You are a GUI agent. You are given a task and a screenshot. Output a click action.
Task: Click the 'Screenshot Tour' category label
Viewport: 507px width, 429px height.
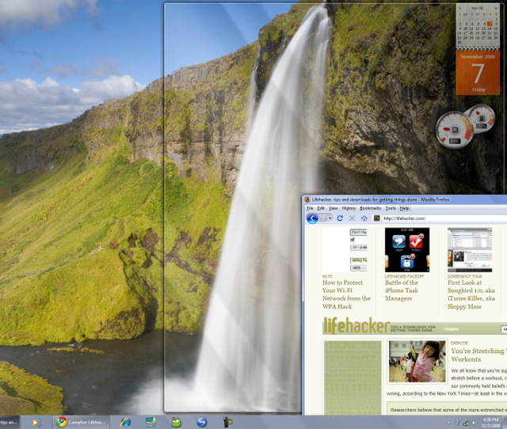tap(465, 276)
